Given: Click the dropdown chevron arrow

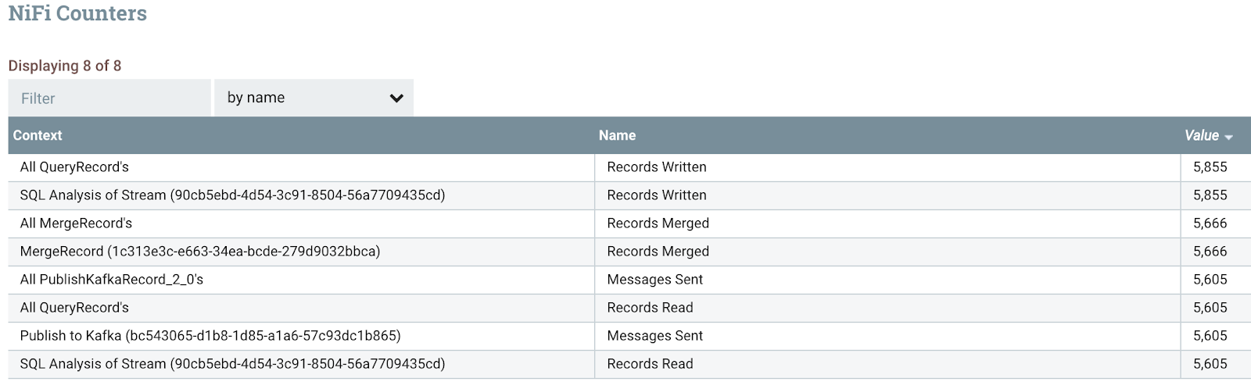Looking at the screenshot, I should pos(396,98).
